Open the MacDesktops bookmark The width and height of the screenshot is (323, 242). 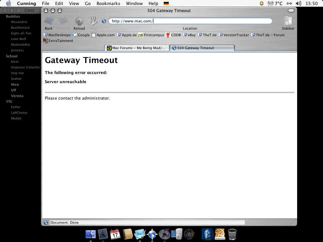57,35
